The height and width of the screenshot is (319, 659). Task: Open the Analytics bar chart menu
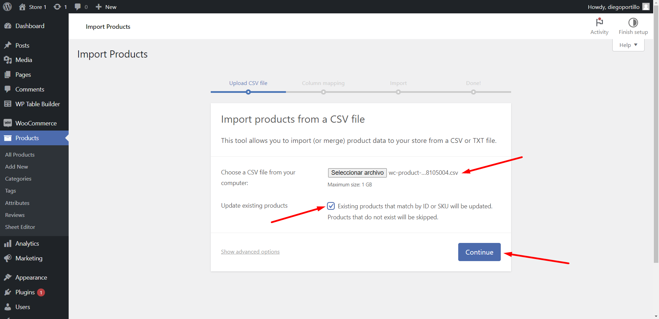click(x=27, y=244)
